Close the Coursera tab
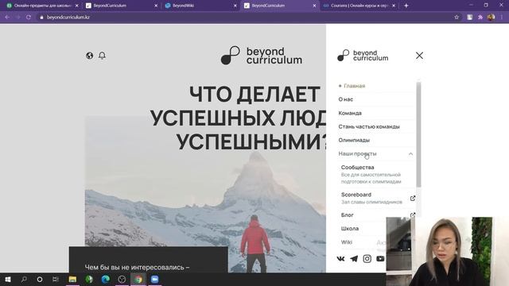Viewport: 509px width, 286px height. pos(394,6)
